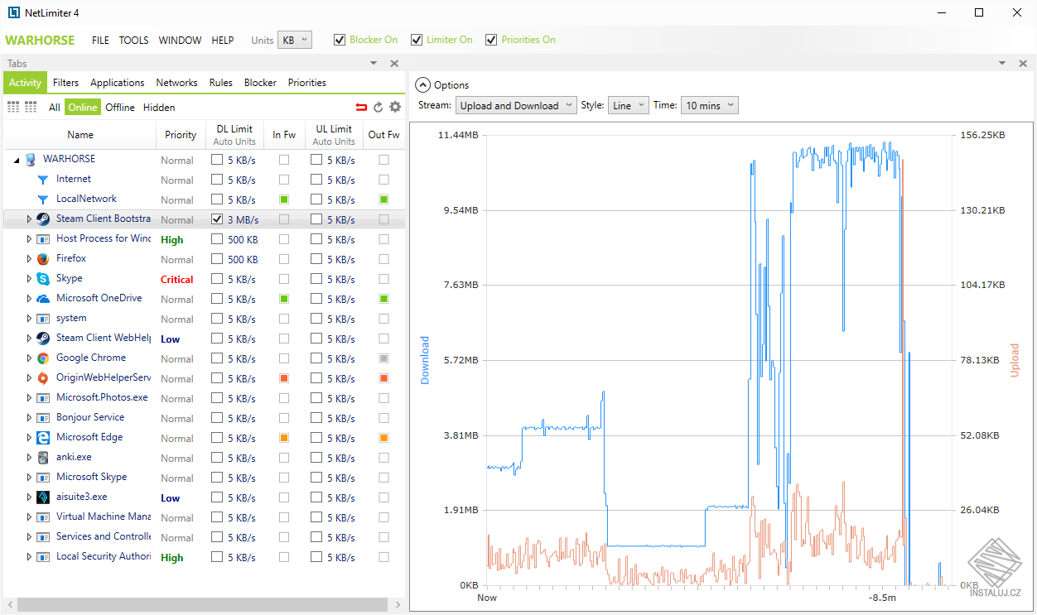Viewport: 1037px width, 615px height.
Task: Expand the Firefox tree row
Action: (x=29, y=259)
